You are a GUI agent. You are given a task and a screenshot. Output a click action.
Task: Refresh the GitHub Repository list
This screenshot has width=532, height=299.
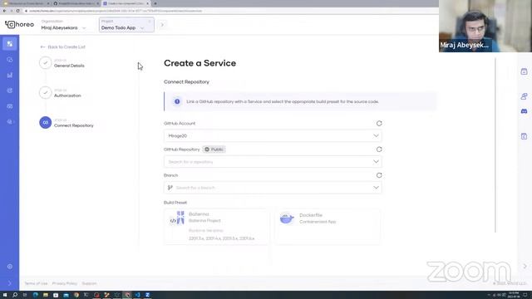[379, 149]
